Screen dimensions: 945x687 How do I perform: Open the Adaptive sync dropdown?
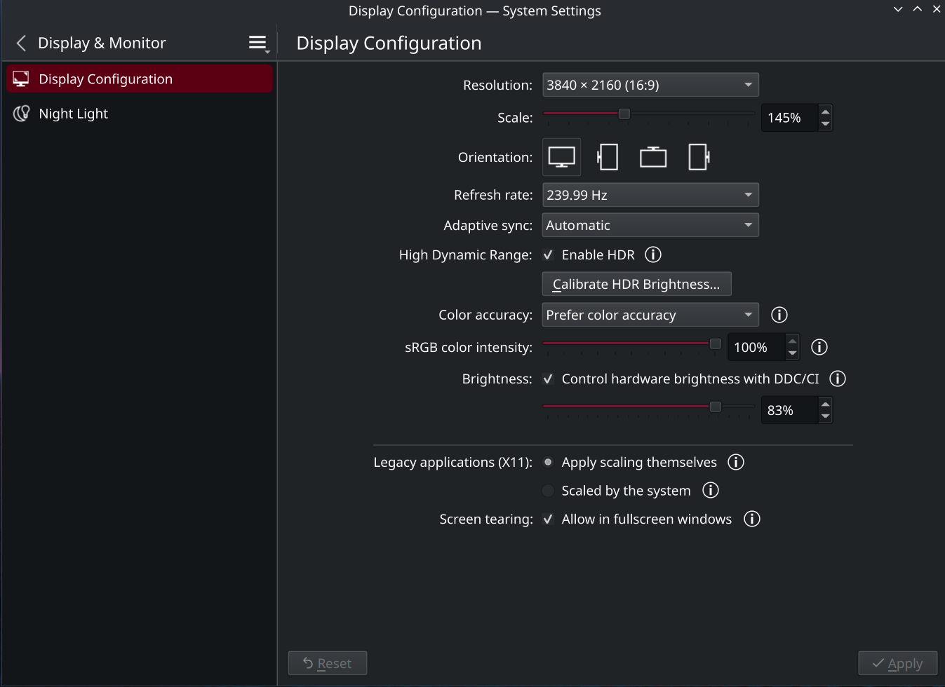click(x=650, y=225)
